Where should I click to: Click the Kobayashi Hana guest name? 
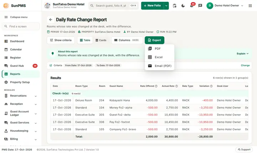click(120, 100)
